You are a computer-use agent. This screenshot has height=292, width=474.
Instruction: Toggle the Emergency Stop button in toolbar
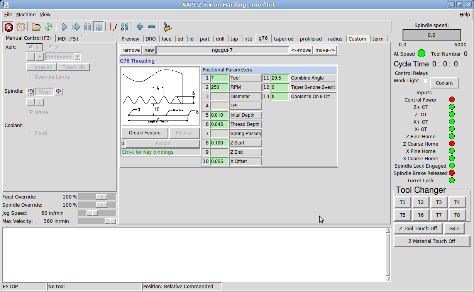pos(9,27)
